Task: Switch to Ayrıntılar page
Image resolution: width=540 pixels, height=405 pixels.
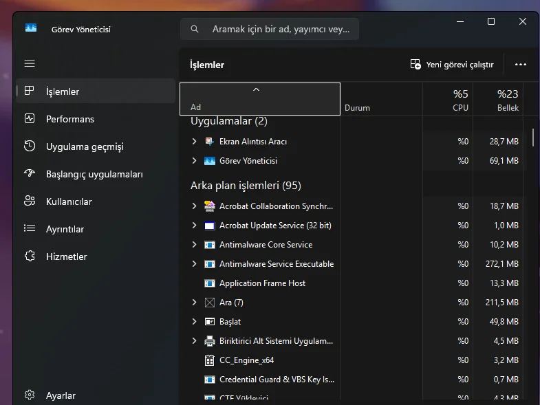Action: [x=96, y=229]
